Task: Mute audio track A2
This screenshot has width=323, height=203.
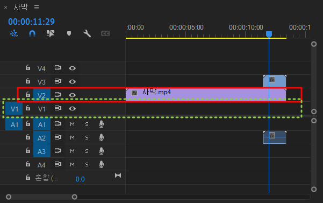Action: [72, 138]
